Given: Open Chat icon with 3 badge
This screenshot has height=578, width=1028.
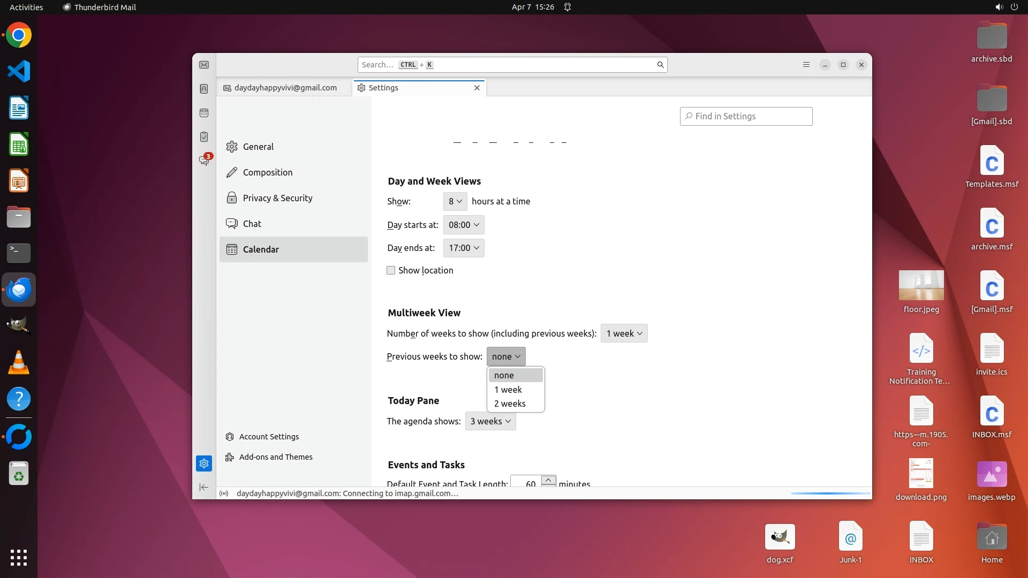Looking at the screenshot, I should [204, 161].
